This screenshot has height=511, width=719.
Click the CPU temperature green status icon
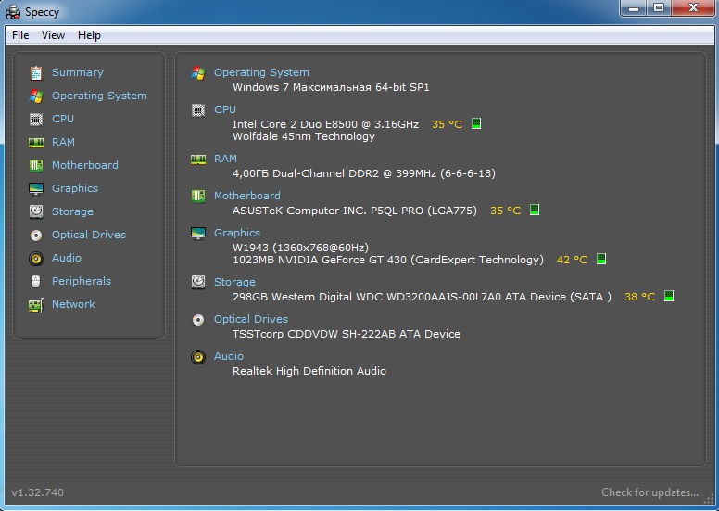click(x=476, y=123)
